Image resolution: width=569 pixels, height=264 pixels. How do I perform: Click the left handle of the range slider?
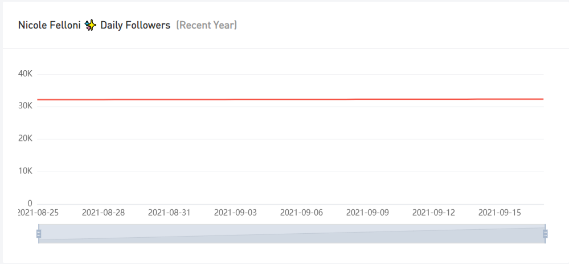click(39, 234)
